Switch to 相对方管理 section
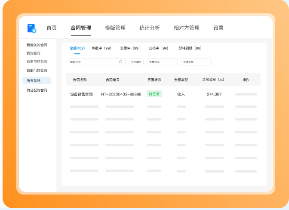The height and width of the screenshot is (210, 289). 187,28
